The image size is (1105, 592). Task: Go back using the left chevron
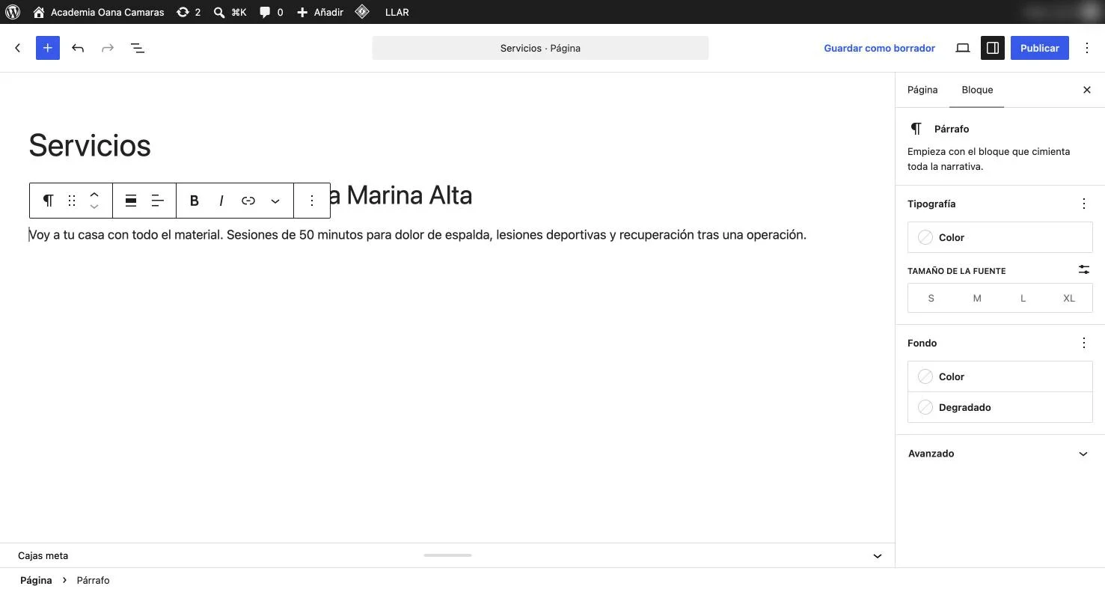pos(18,48)
